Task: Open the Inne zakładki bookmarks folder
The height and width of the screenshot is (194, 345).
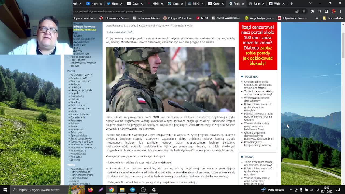Action: 332,18
